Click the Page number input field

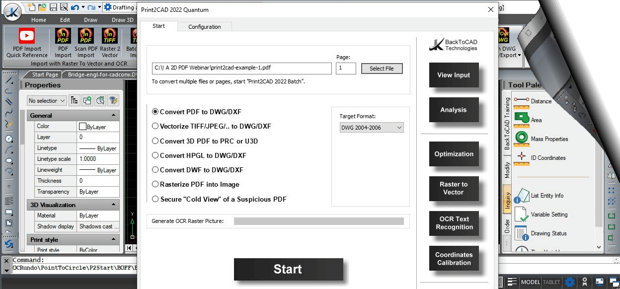[x=346, y=68]
